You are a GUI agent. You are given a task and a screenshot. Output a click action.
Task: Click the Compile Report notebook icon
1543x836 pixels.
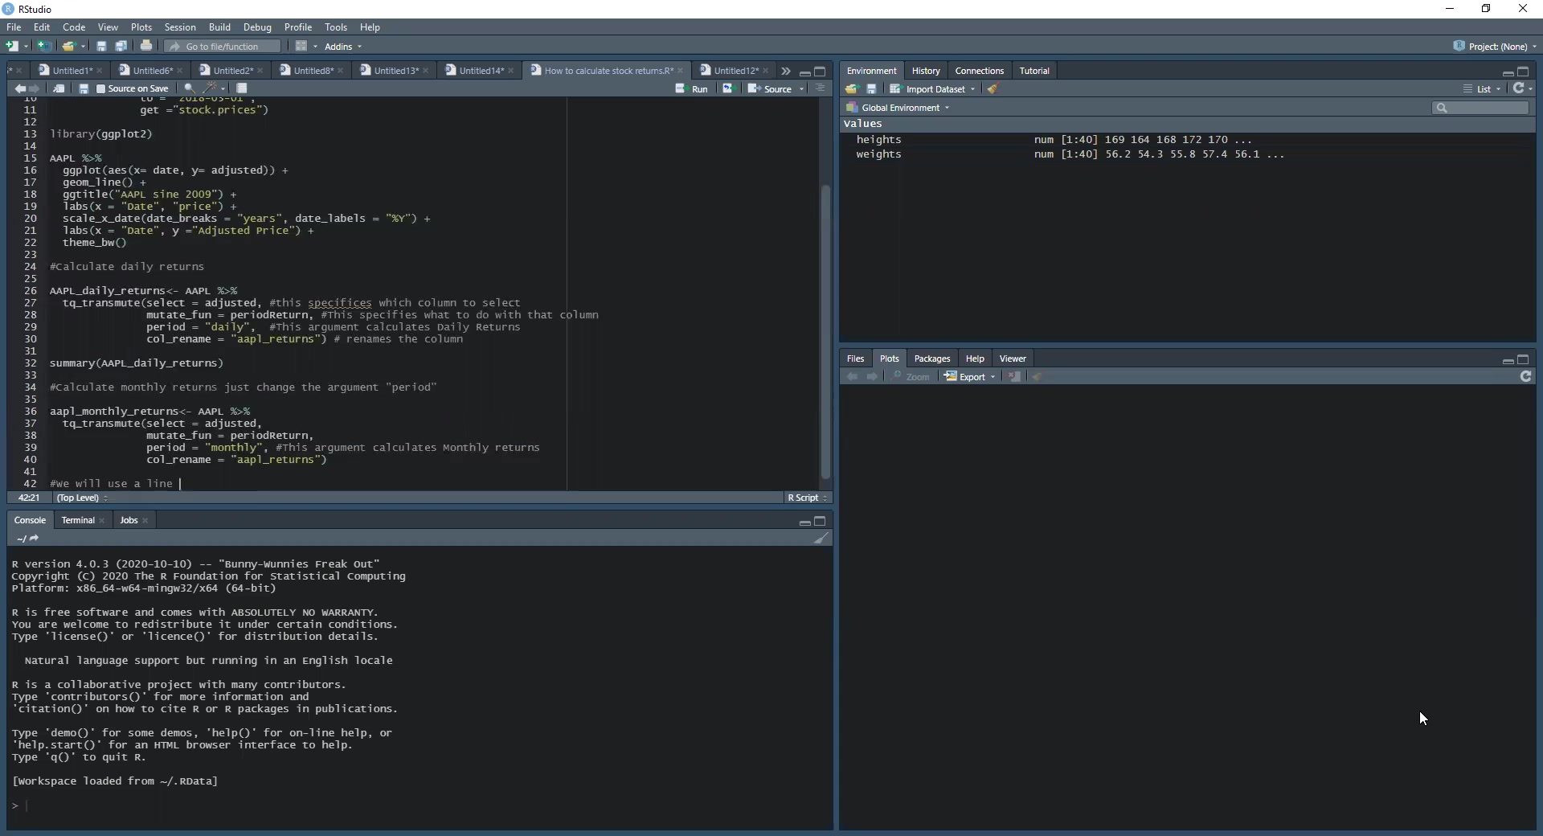242,89
